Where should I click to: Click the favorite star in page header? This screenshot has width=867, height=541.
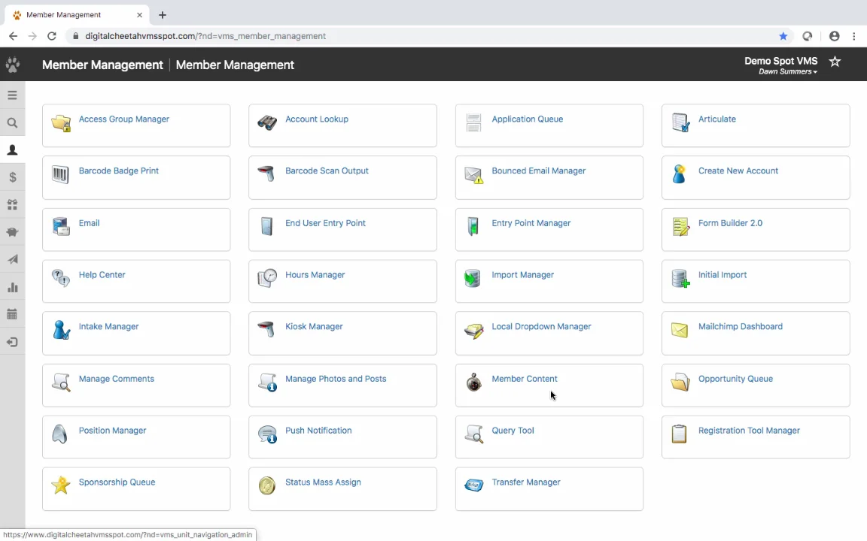point(835,62)
